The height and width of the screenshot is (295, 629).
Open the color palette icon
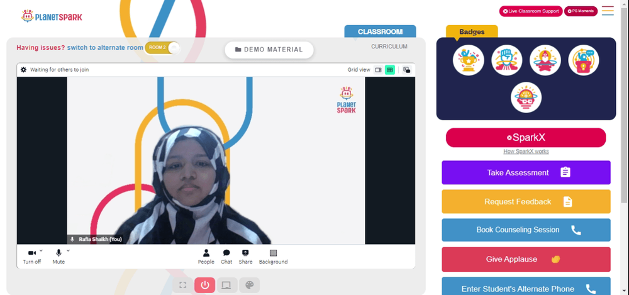click(250, 285)
